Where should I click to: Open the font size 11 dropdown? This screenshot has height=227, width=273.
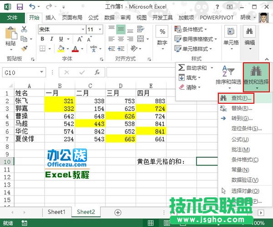point(100,30)
